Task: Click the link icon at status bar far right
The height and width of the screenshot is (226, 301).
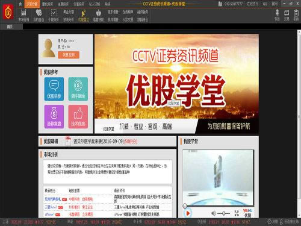Action: [281, 222]
